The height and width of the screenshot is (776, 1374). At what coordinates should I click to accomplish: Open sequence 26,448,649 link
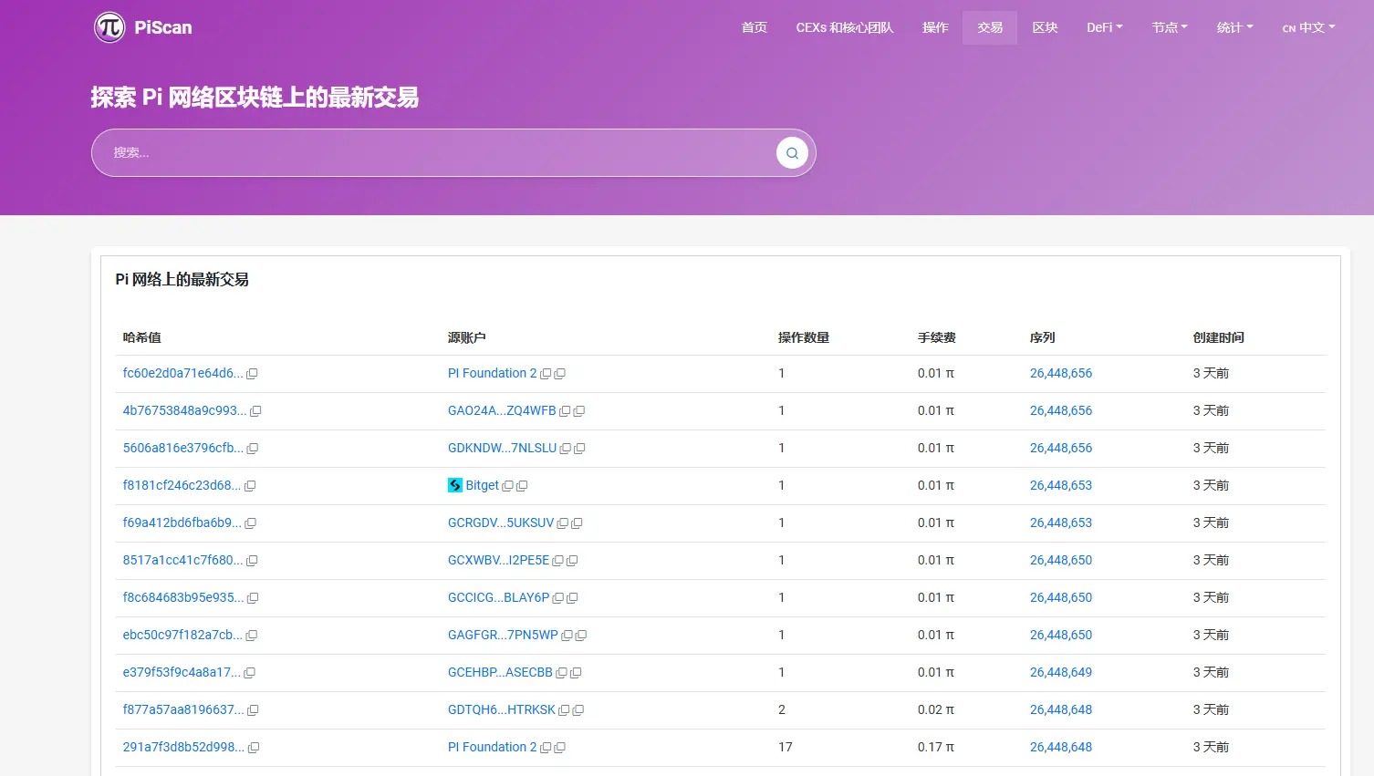[x=1061, y=672]
